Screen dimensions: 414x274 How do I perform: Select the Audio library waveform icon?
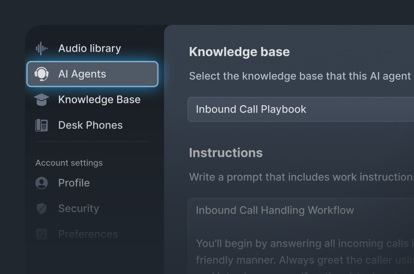click(42, 48)
